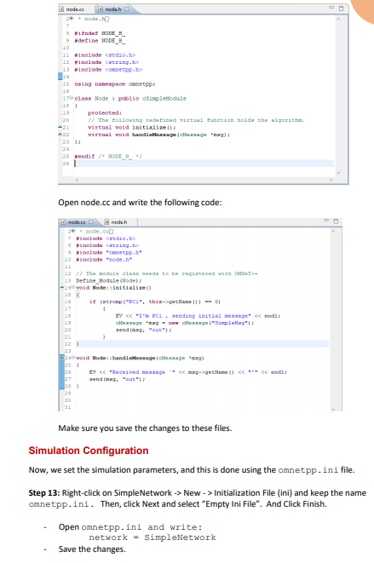
Task: Click override marker beside virtual void handleMessage
Action: (x=60, y=134)
